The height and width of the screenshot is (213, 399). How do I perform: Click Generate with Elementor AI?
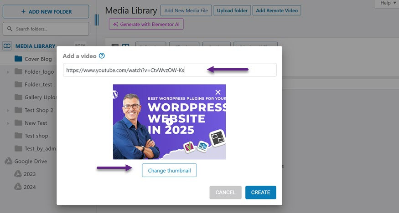click(x=146, y=24)
